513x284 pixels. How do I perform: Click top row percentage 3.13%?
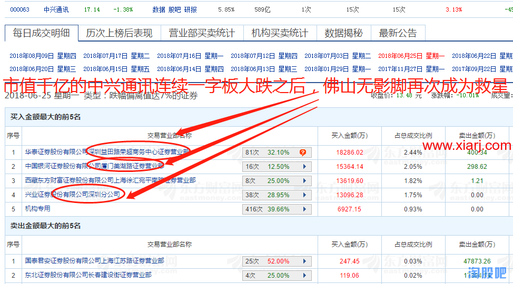tap(454, 10)
